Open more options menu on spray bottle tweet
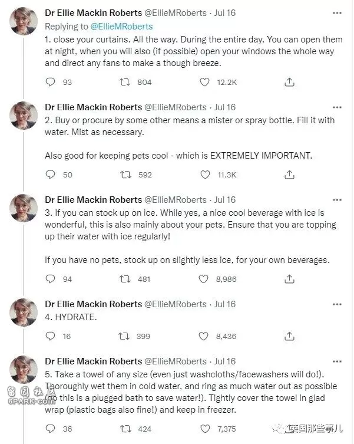Image resolution: width=354 pixels, height=444 pixels. click(x=337, y=107)
